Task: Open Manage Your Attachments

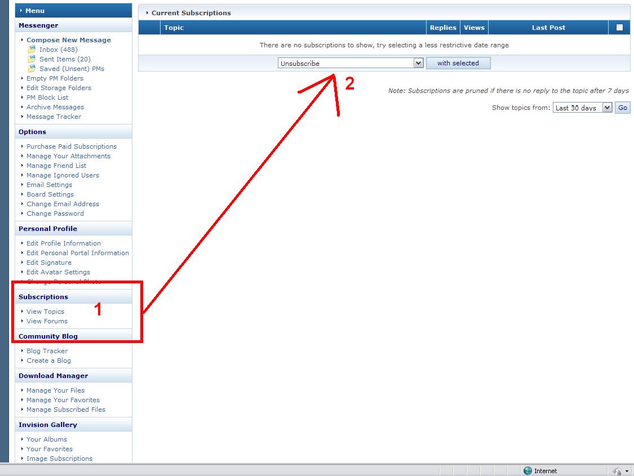Action: pos(68,156)
